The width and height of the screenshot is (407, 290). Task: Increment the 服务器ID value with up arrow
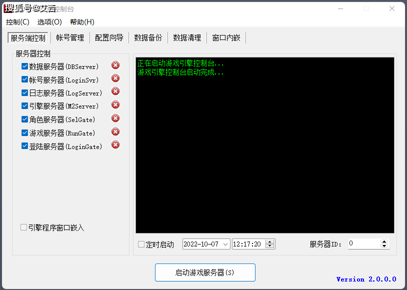pos(384,241)
